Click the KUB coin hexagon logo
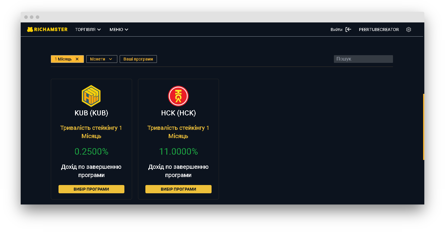The width and height of the screenshot is (445, 234). pyautogui.click(x=91, y=96)
